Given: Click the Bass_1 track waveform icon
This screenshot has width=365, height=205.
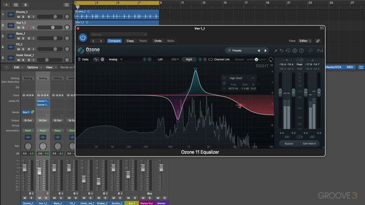Looking at the screenshot, I should [x=11, y=36].
